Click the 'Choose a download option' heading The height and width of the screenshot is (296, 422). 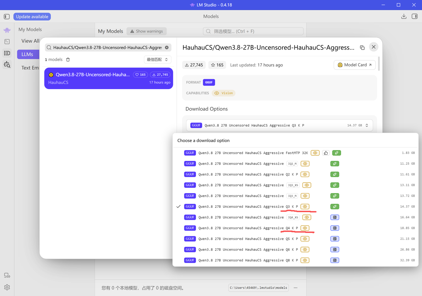tap(203, 141)
